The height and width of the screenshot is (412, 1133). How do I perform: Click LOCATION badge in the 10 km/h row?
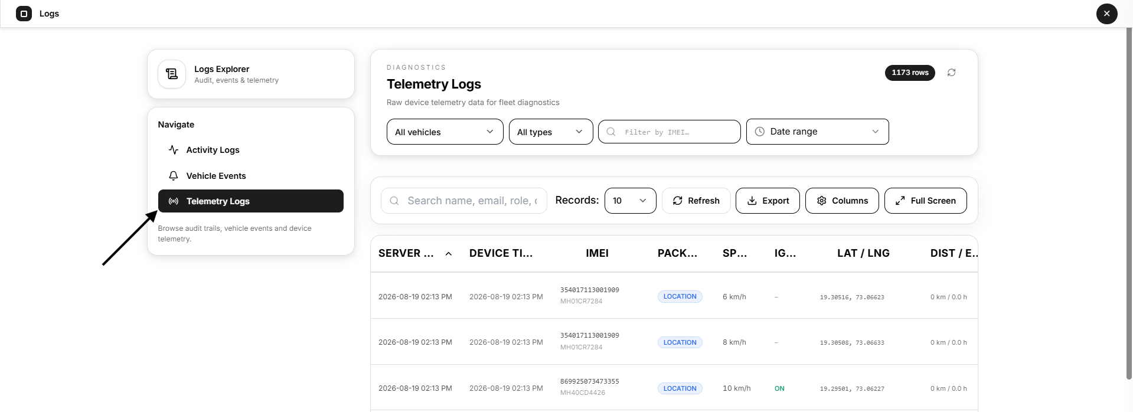coord(680,388)
